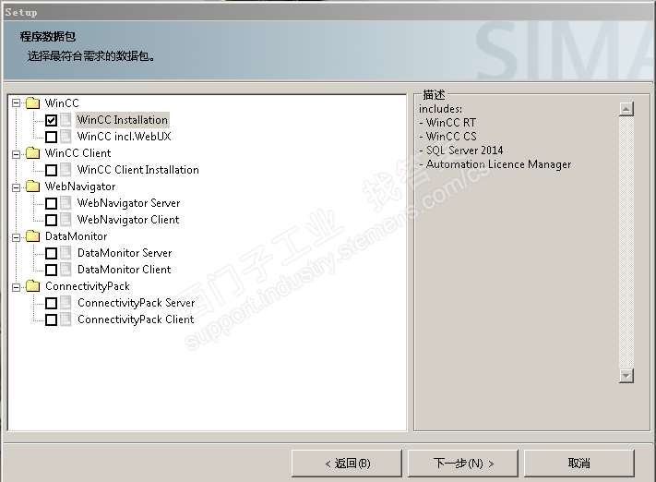Click the package icon beside WinCC Client Installation
656x482 pixels.
tap(66, 170)
